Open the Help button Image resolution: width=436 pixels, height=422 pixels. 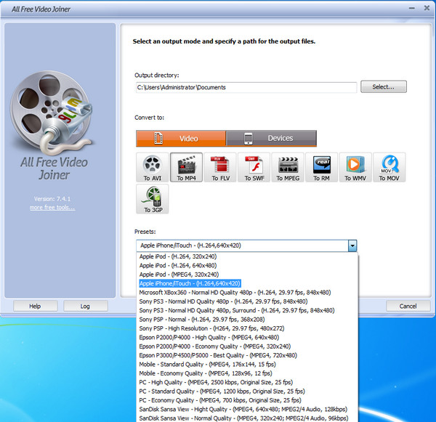(36, 306)
